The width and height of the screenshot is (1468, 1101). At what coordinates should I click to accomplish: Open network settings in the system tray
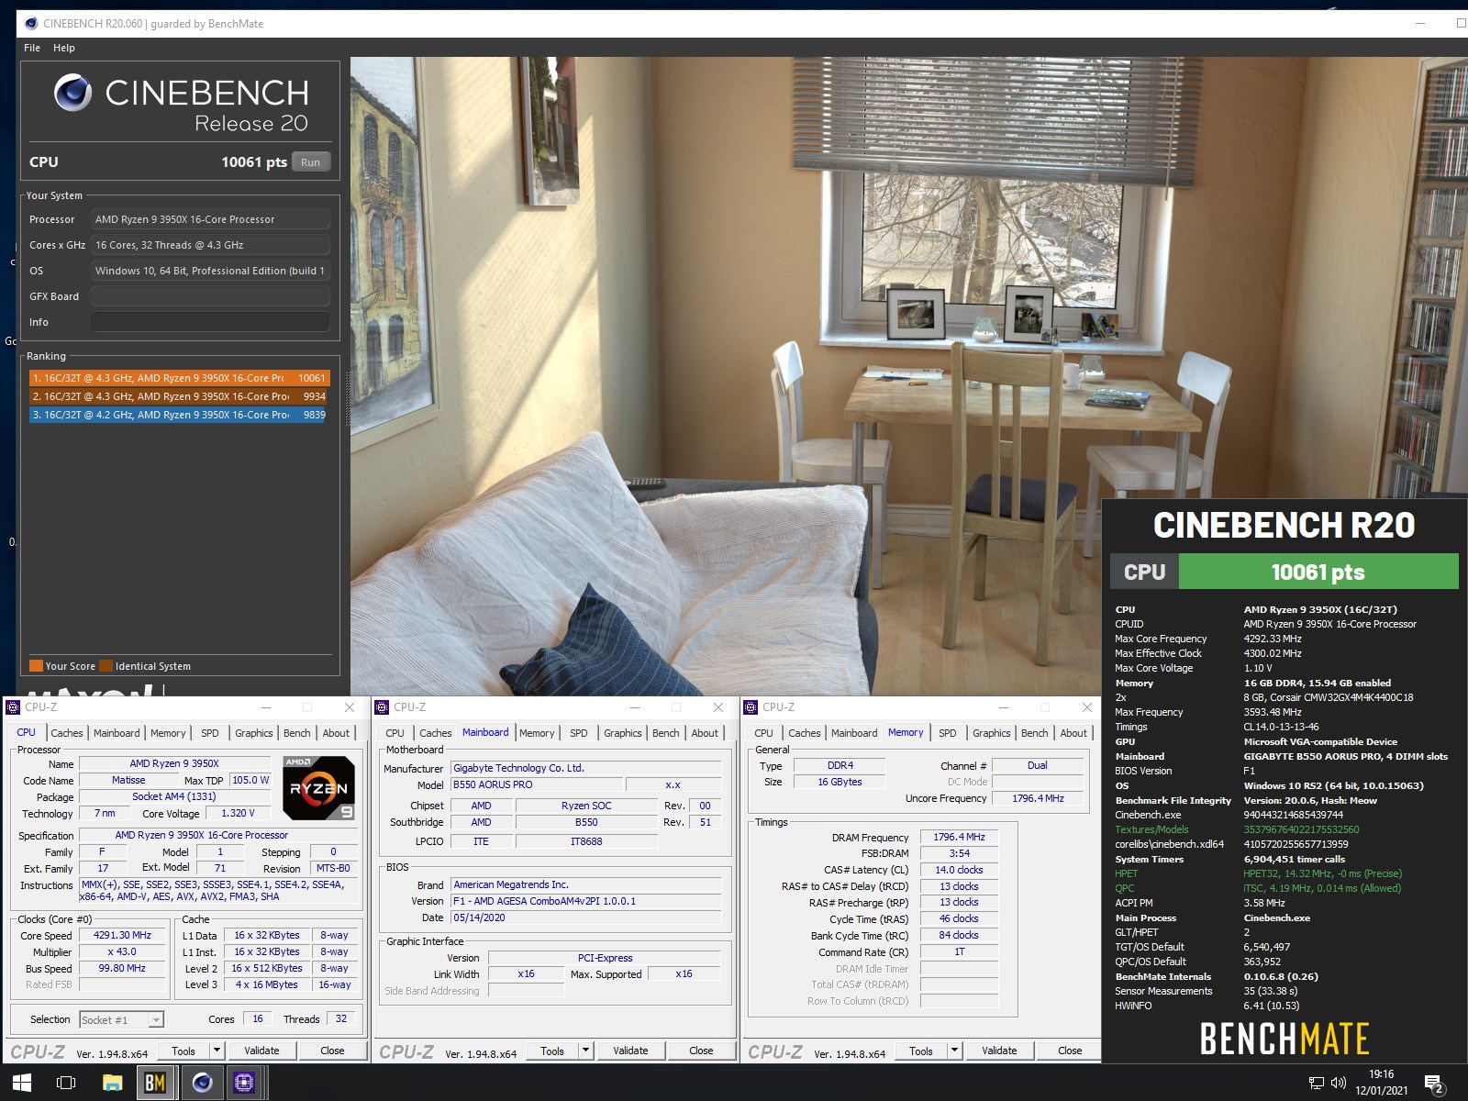pos(1317,1083)
